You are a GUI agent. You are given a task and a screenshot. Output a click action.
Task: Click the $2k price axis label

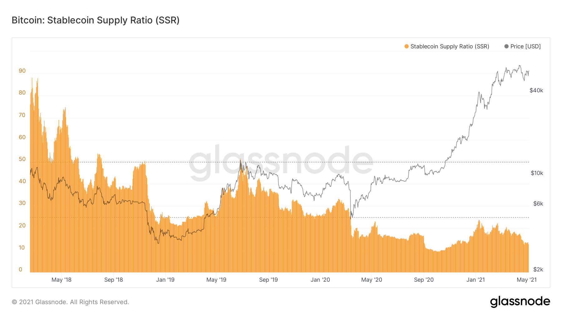coord(538,270)
